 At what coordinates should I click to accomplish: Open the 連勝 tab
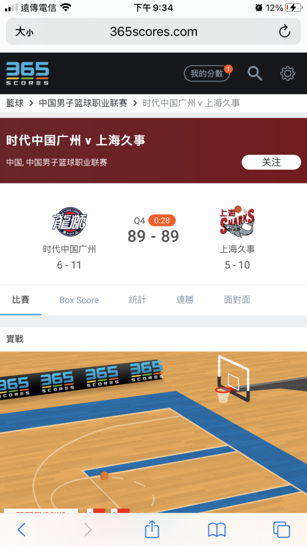(185, 300)
